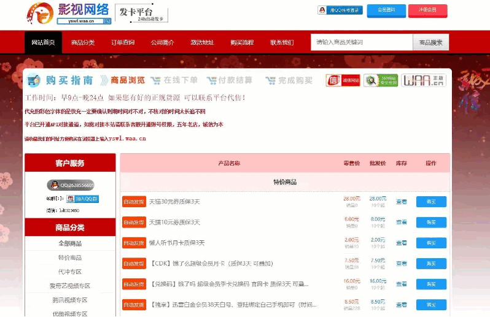Screen dimensions: 490x317
Task: Select 全部商品 in sidebar categories
Action: [70, 243]
